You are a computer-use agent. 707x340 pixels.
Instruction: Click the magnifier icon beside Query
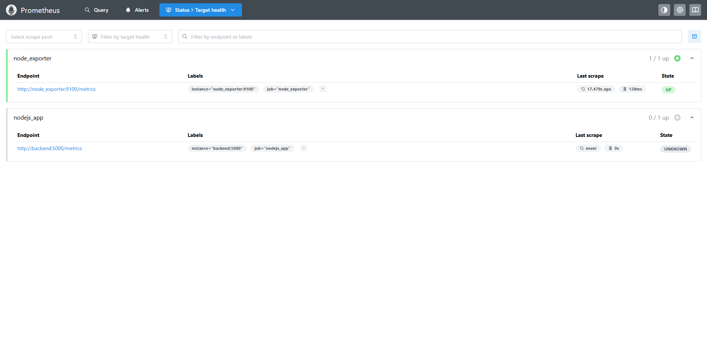tap(87, 10)
